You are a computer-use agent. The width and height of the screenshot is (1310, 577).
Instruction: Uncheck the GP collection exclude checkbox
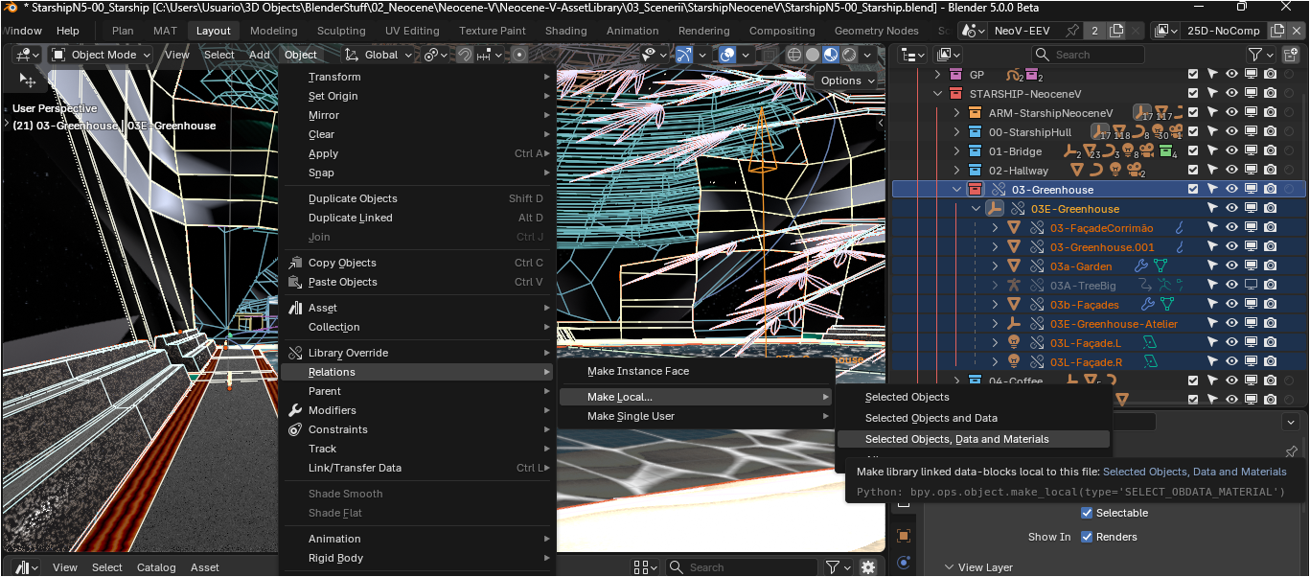pos(1193,75)
